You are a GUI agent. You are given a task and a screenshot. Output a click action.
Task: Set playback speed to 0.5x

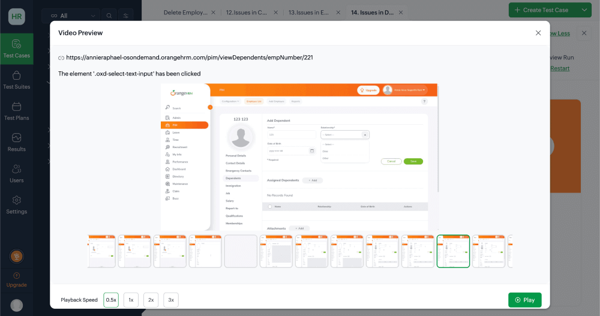(111, 300)
